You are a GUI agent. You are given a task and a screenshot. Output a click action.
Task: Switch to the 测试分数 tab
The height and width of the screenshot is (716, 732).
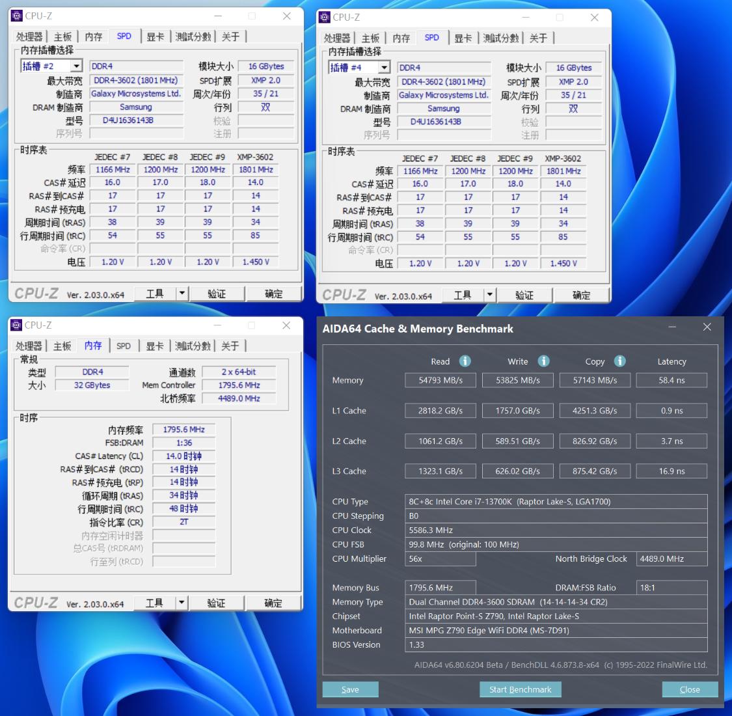tap(193, 36)
